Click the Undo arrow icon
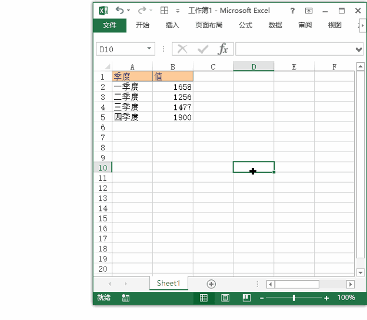The width and height of the screenshot is (367, 320). point(120,11)
